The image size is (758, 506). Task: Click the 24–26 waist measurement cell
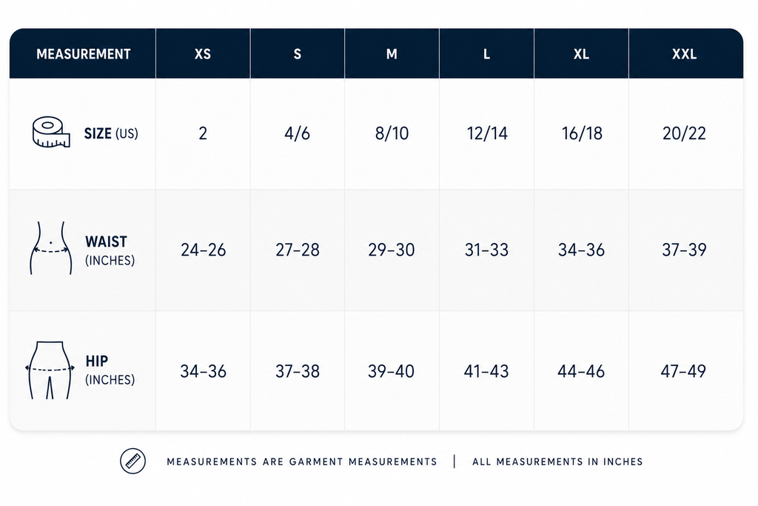(x=203, y=250)
